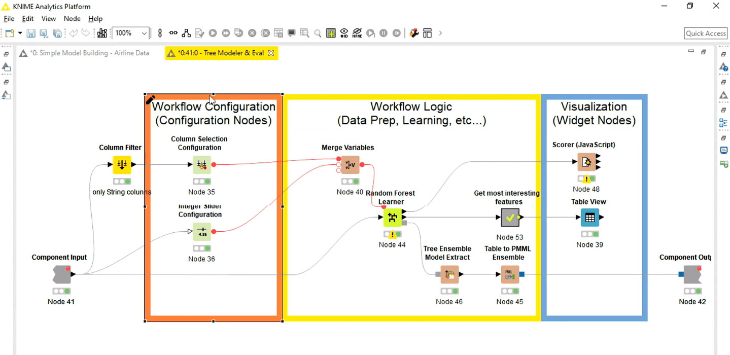730x355 pixels.
Task: Click the Node 44 label
Action: pyautogui.click(x=392, y=245)
